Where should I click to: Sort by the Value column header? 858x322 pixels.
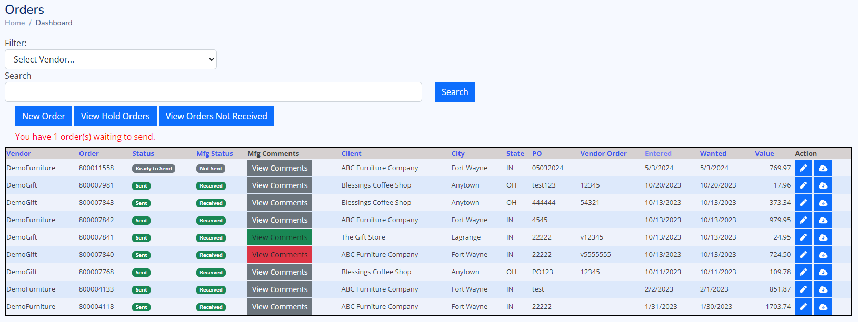pyautogui.click(x=764, y=154)
